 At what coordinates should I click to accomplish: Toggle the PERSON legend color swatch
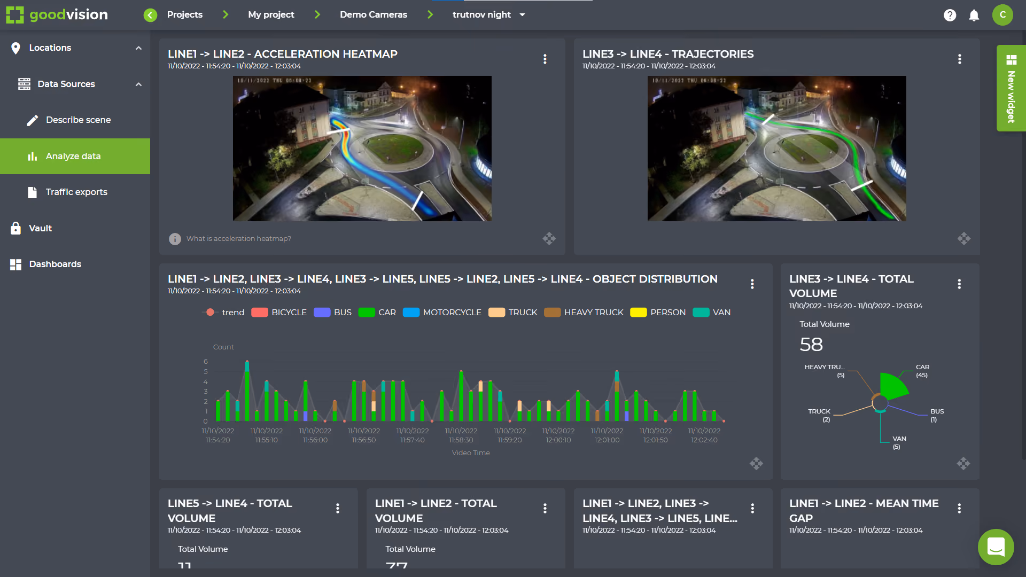[638, 312]
